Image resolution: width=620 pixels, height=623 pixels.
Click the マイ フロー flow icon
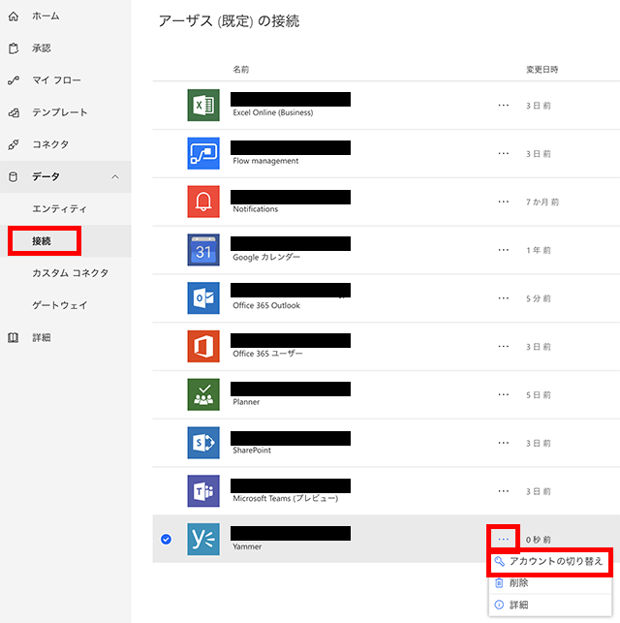coord(14,80)
